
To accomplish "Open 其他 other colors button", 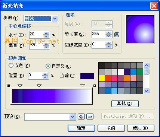I will [x=125, y=103].
